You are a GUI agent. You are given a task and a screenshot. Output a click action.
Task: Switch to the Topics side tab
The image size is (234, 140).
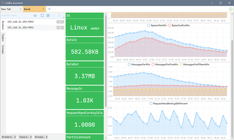[x=3, y=37]
